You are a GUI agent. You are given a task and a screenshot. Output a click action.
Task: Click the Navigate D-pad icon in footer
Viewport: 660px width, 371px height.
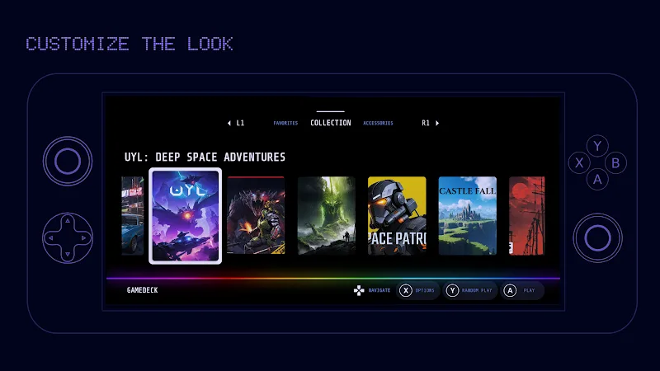pos(359,290)
